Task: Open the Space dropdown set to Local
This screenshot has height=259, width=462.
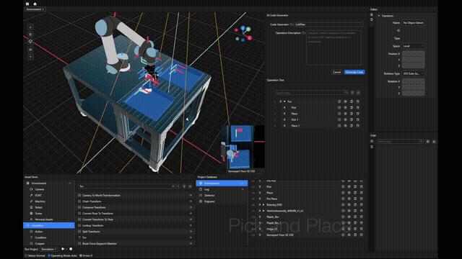Action: click(x=413, y=46)
